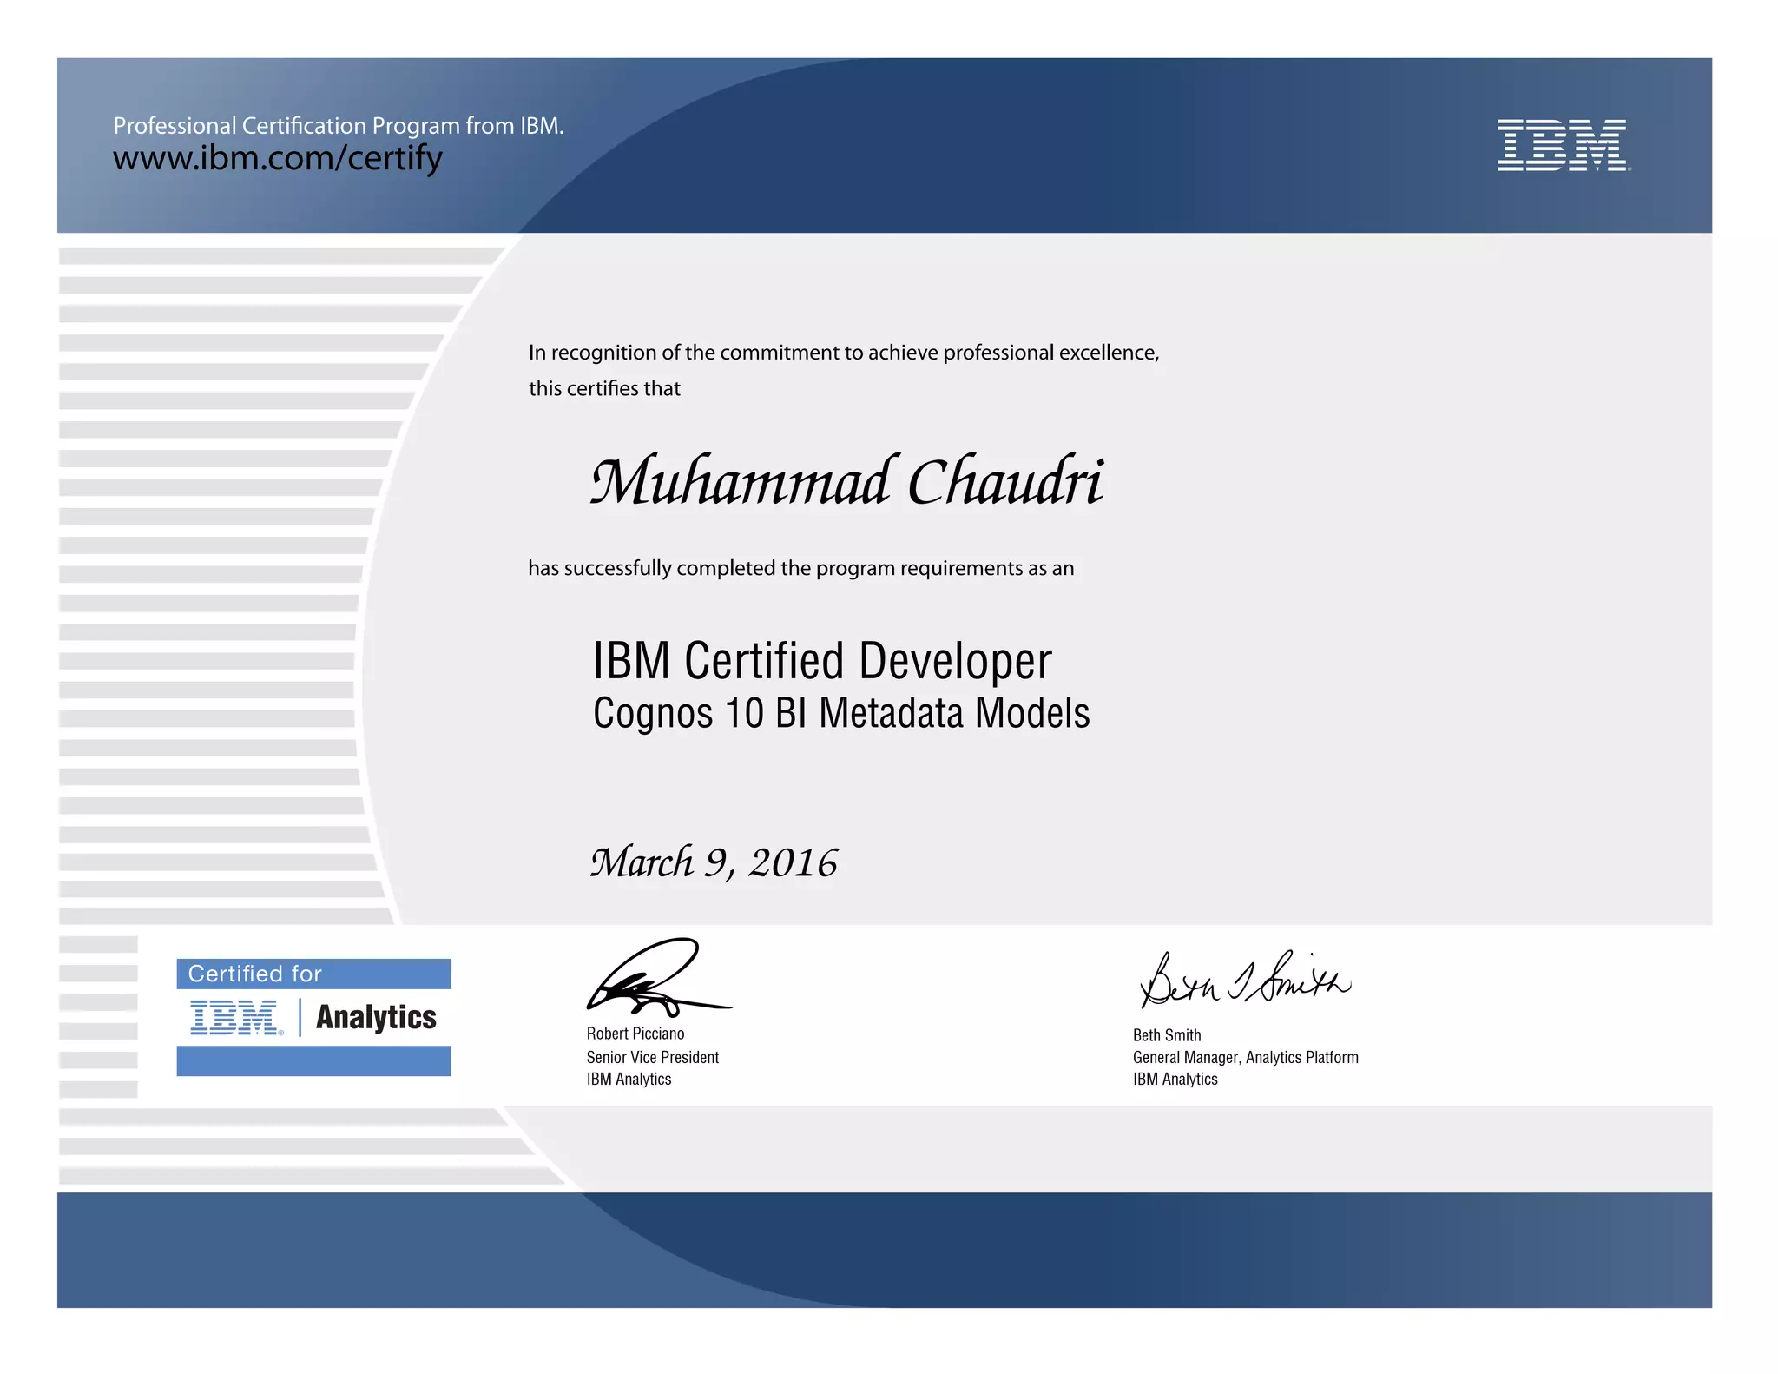Click IBM Analytics under Beth Smith
1778x1374 pixels.
(x=1175, y=1080)
